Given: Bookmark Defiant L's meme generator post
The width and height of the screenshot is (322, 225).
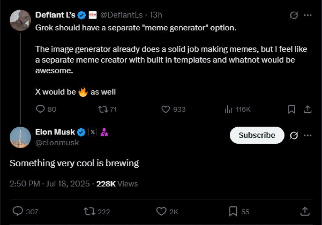Looking at the screenshot, I should (292, 109).
